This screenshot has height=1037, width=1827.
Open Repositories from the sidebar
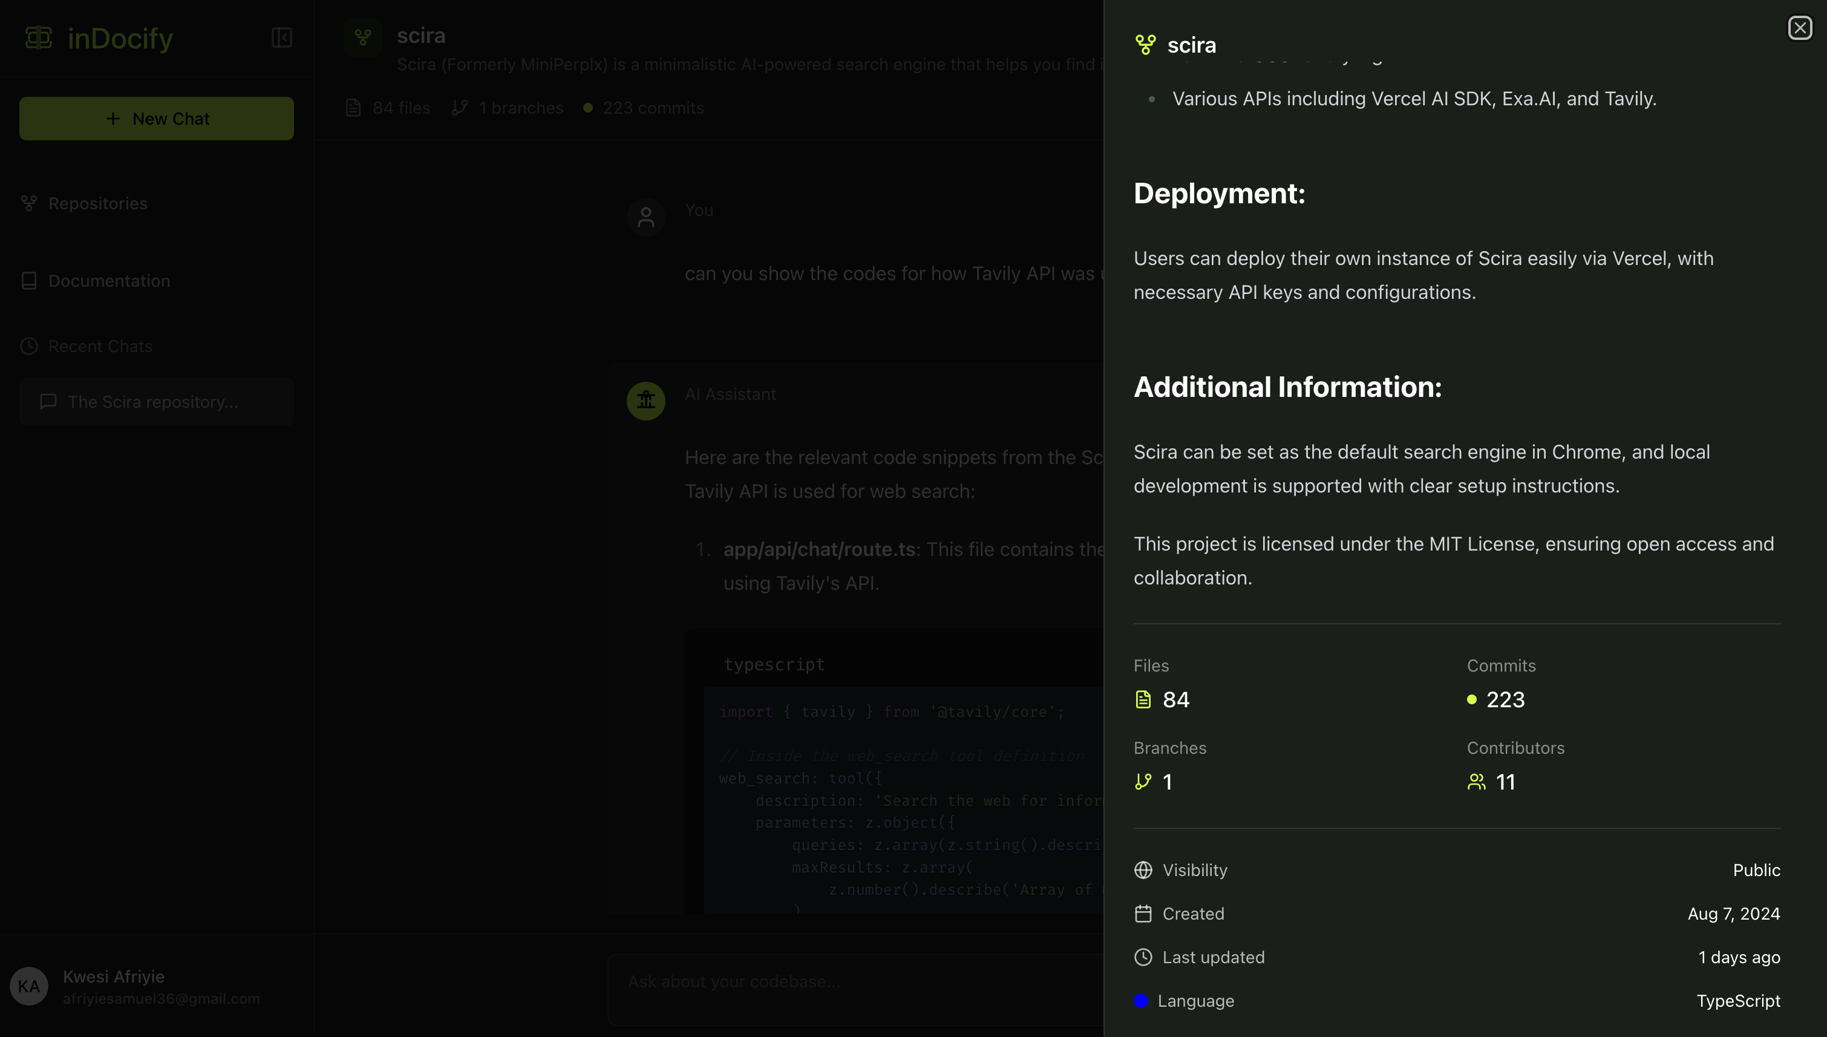tap(97, 204)
